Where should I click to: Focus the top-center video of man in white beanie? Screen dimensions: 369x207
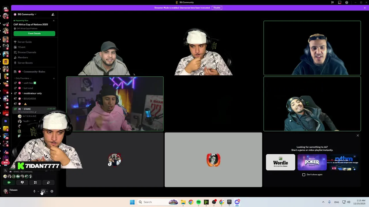tap(213, 48)
